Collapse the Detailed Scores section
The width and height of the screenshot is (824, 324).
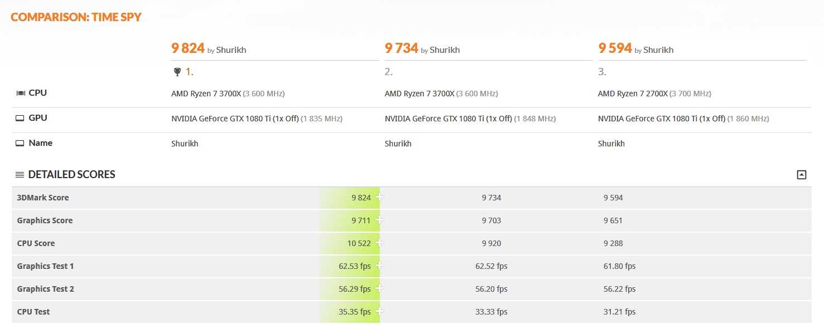801,175
